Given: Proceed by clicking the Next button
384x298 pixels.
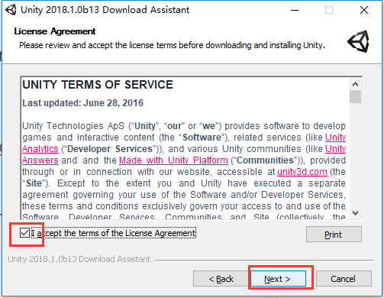Looking at the screenshot, I should 278,279.
